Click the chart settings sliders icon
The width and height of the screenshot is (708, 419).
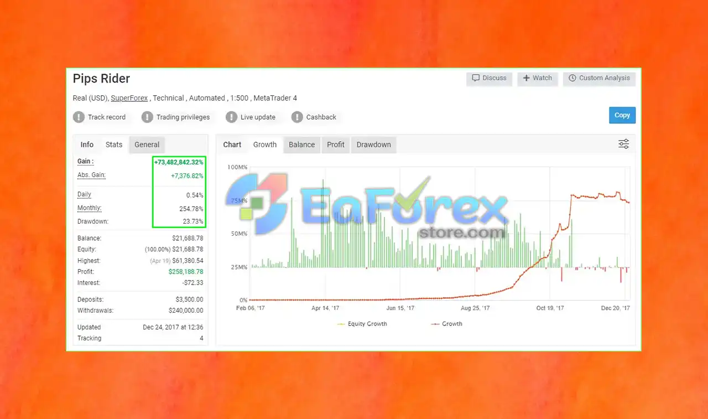pyautogui.click(x=623, y=144)
